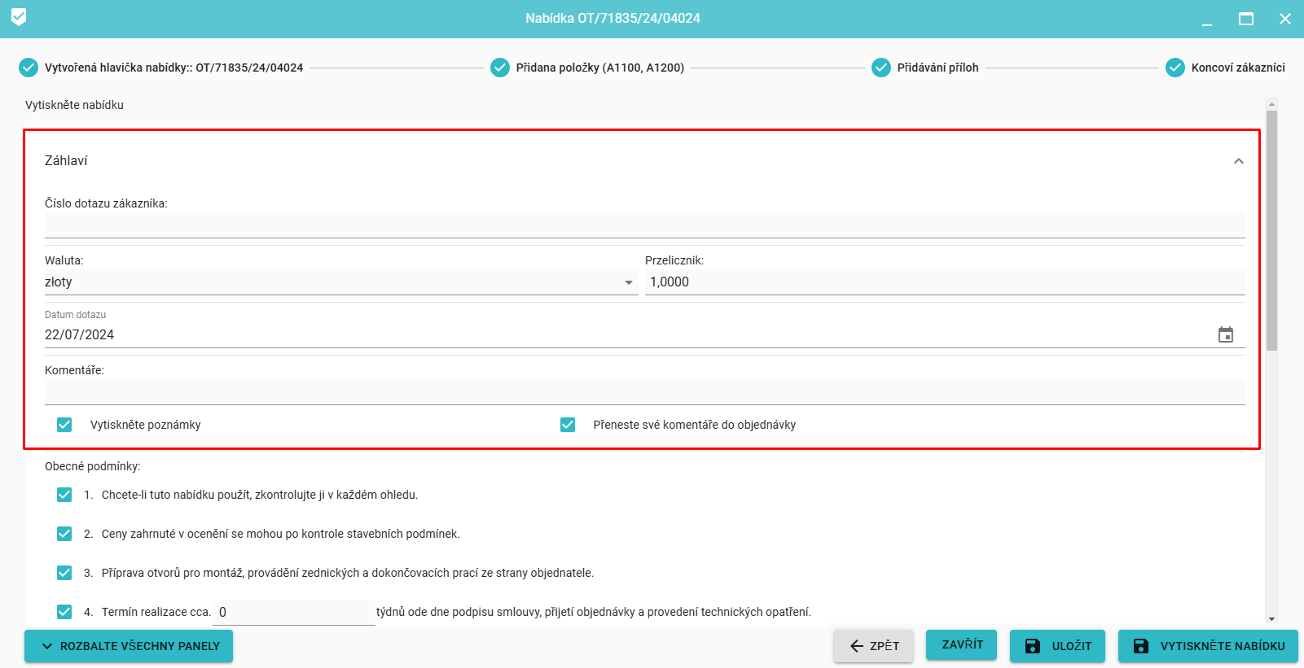Click the 'Přidávání příloh' step checkmark icon
The height and width of the screenshot is (668, 1304).
(881, 68)
